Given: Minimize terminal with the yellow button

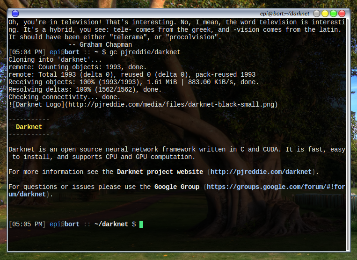Looking at the screenshot, I should [325, 14].
